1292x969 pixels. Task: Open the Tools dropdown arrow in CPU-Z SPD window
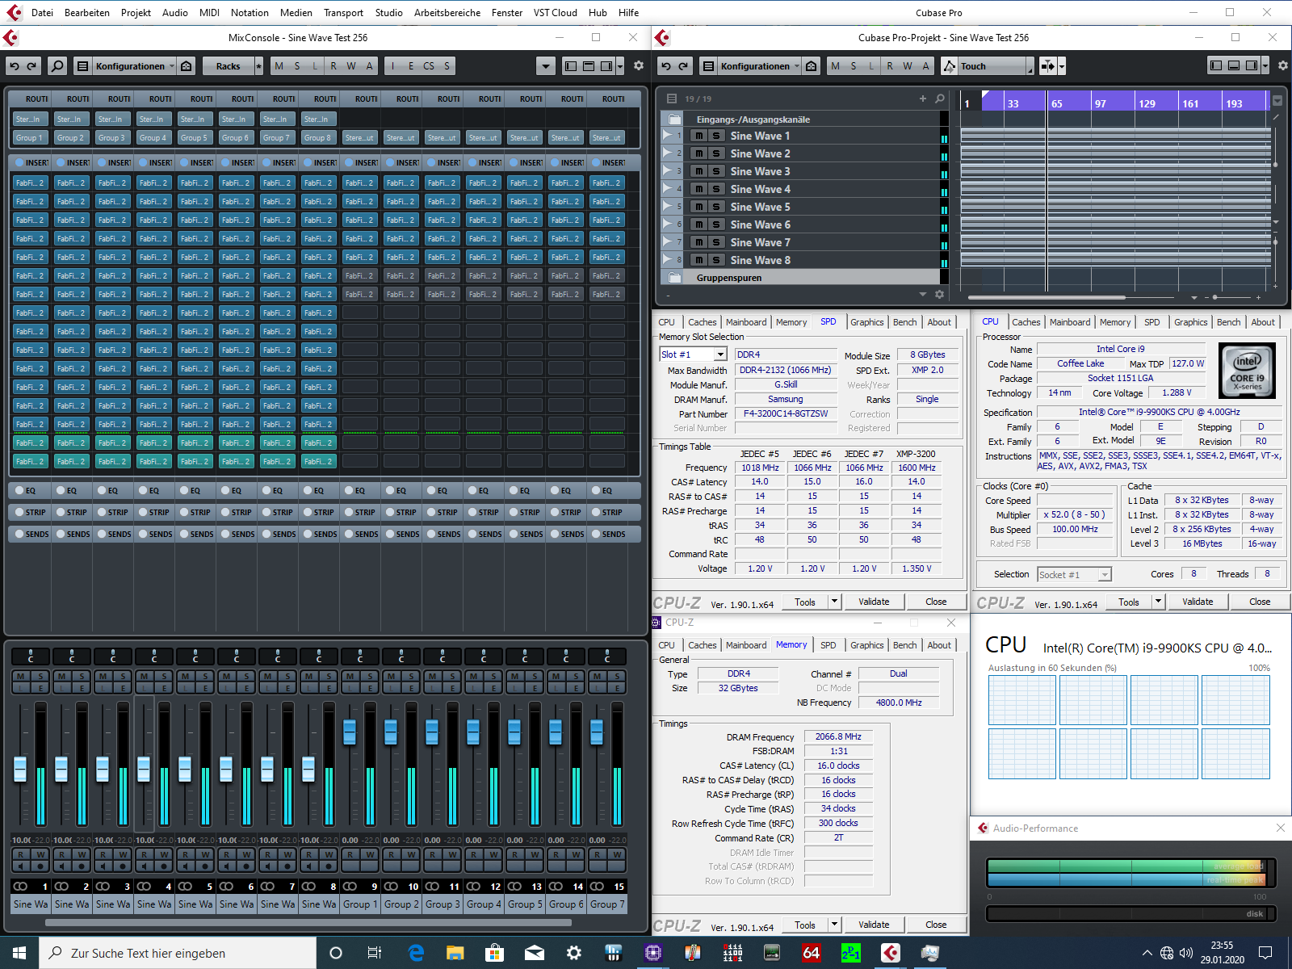(834, 602)
